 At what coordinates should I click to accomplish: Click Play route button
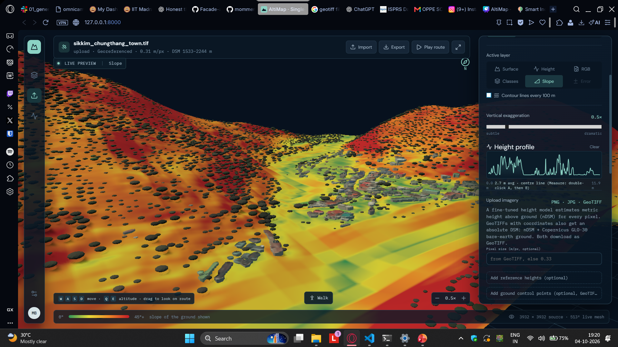[x=430, y=47]
